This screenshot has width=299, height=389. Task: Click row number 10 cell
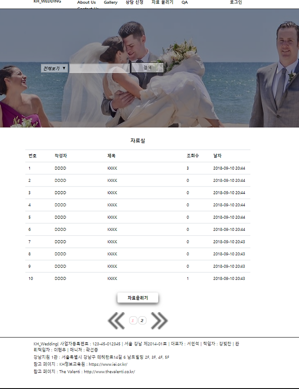pos(30,279)
